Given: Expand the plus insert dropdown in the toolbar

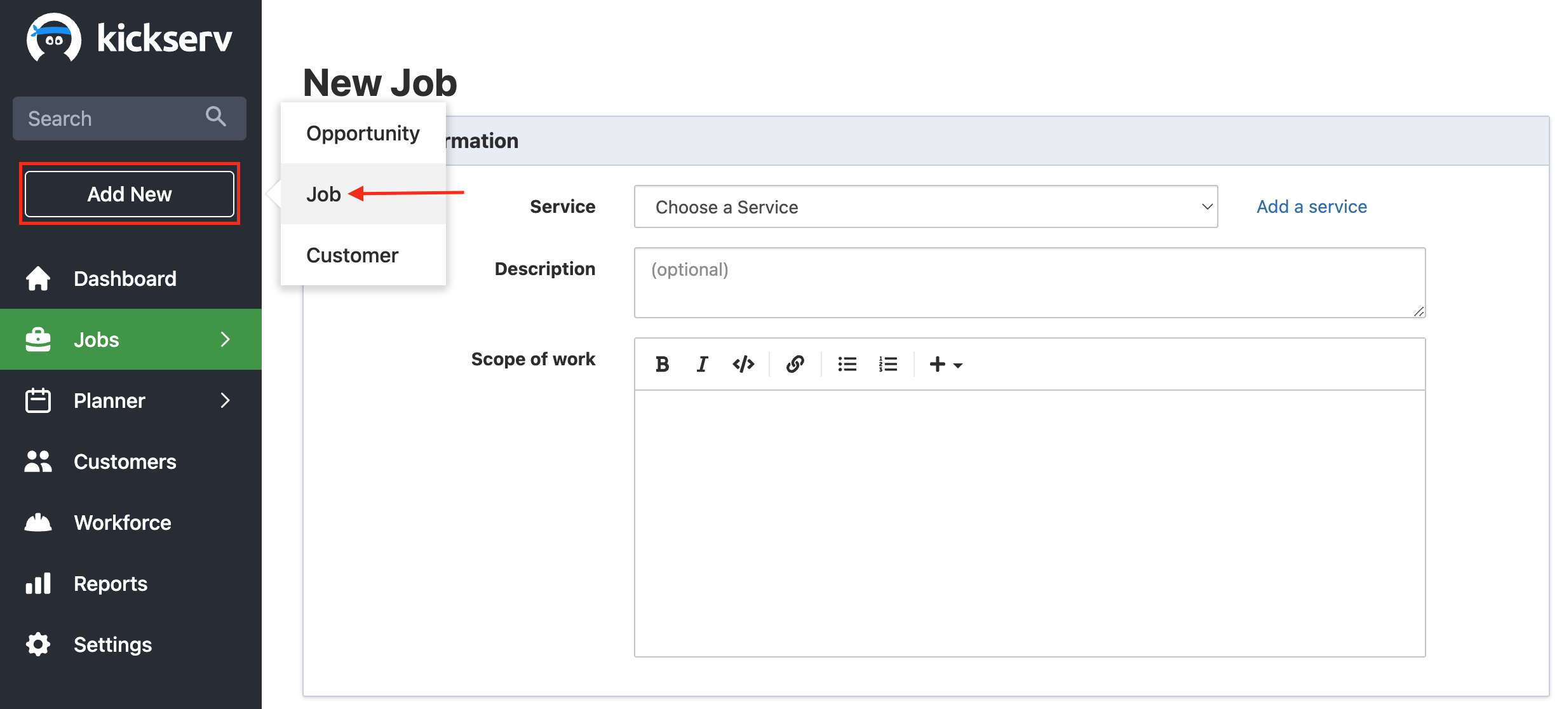Looking at the screenshot, I should [945, 364].
